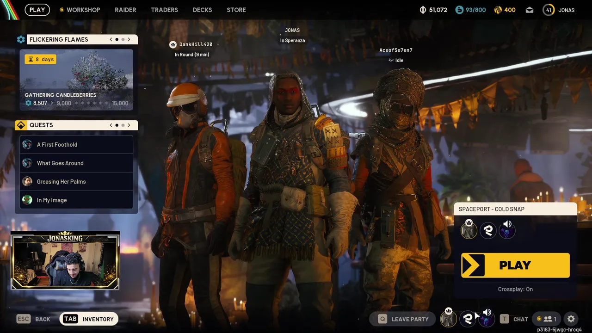The height and width of the screenshot is (333, 592).
Task: Open the Traders tab
Action: [164, 10]
